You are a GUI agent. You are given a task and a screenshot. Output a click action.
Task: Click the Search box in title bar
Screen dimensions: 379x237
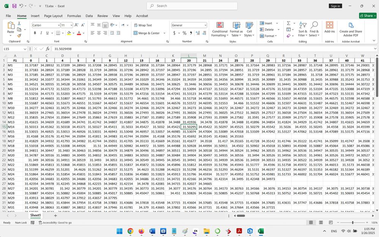tap(192, 6)
